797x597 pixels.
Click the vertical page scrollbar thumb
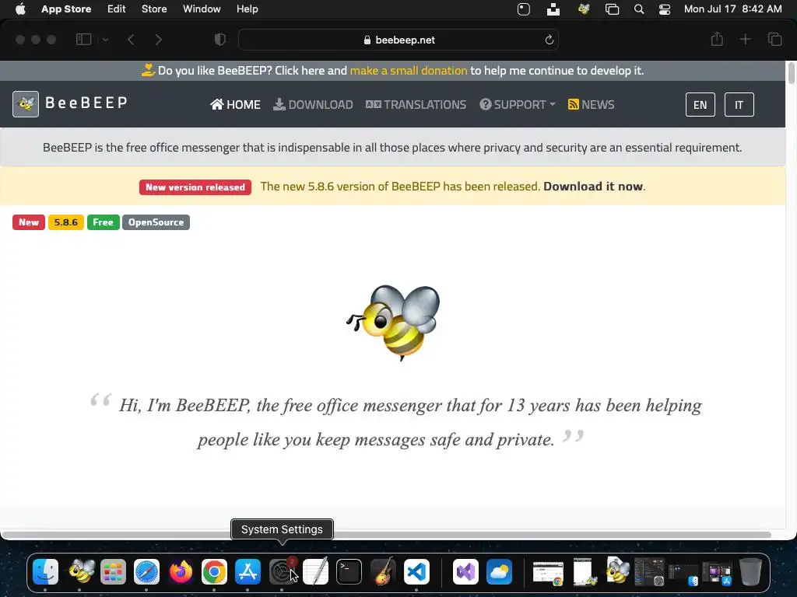coord(791,72)
